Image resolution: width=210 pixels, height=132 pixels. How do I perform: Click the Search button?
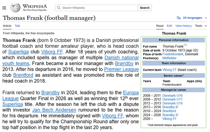145,8
